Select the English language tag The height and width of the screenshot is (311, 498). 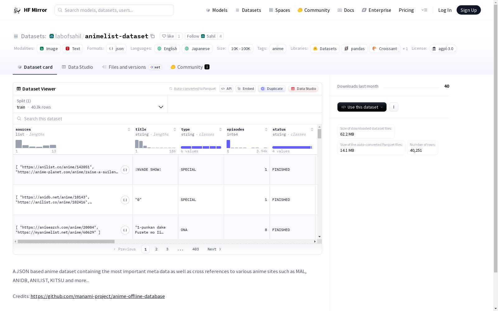click(167, 49)
